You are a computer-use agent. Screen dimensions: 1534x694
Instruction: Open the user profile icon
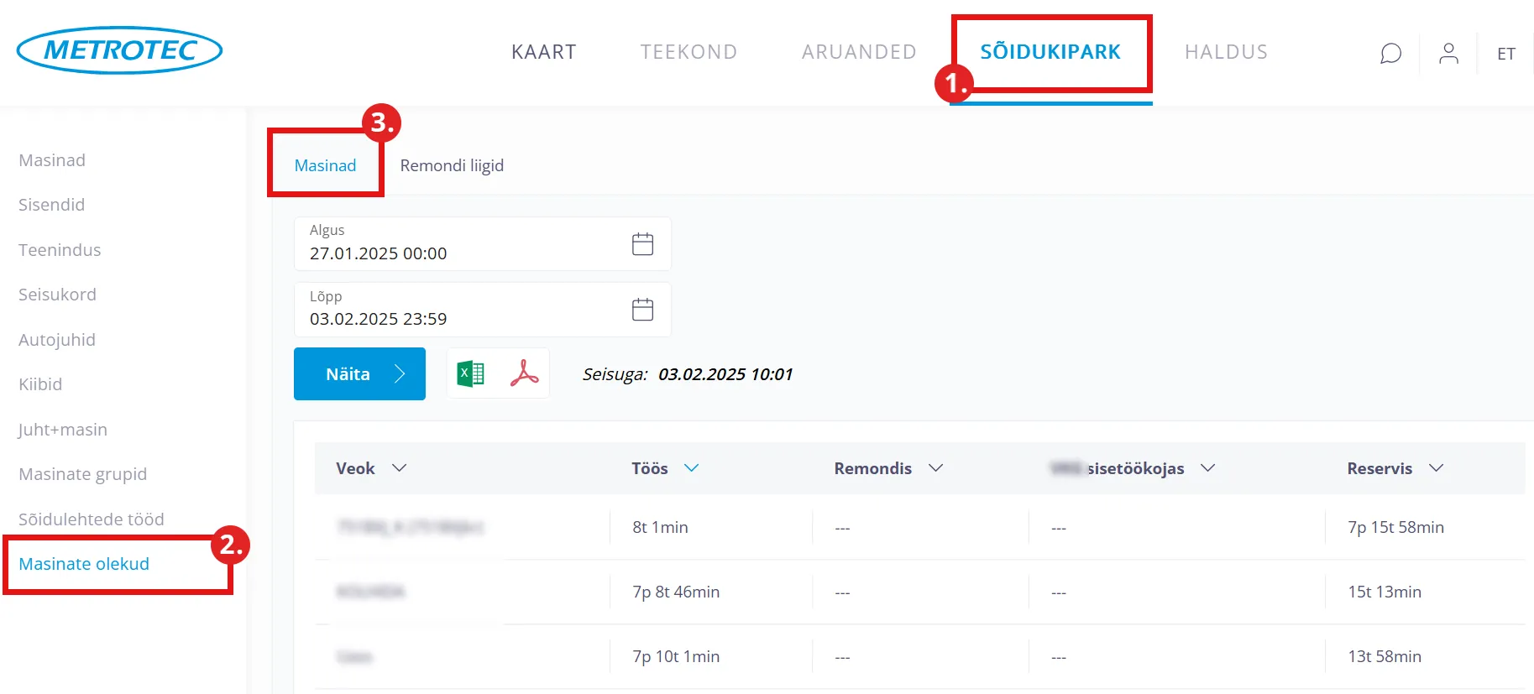[x=1448, y=54]
